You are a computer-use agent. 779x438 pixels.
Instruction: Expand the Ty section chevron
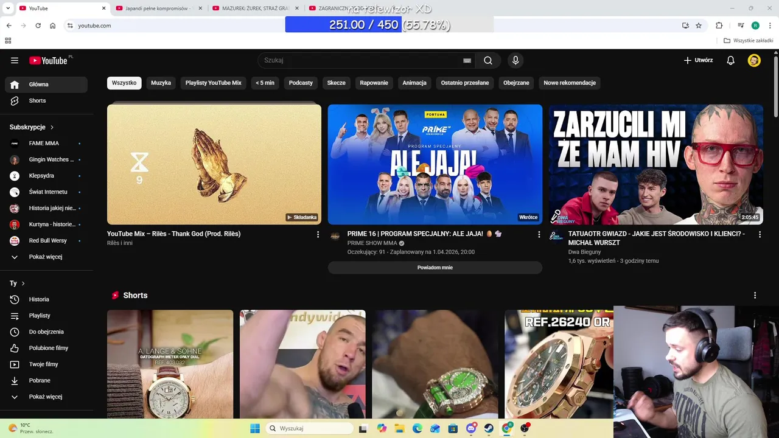23,283
